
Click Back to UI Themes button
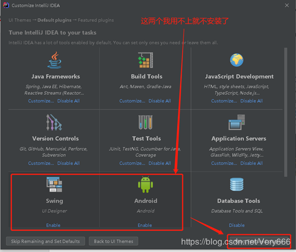(113, 241)
